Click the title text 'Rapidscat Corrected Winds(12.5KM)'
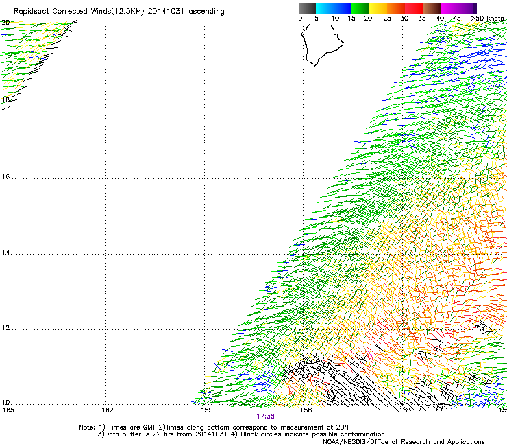Image resolution: width=507 pixels, height=446 pixels. tap(79, 12)
